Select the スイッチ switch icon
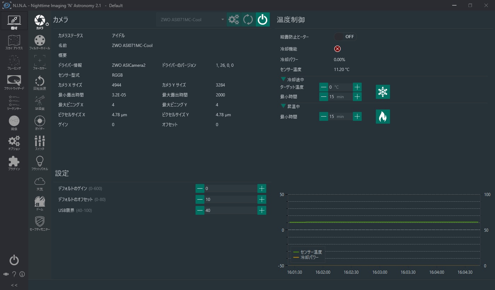The image size is (495, 290). point(40,142)
